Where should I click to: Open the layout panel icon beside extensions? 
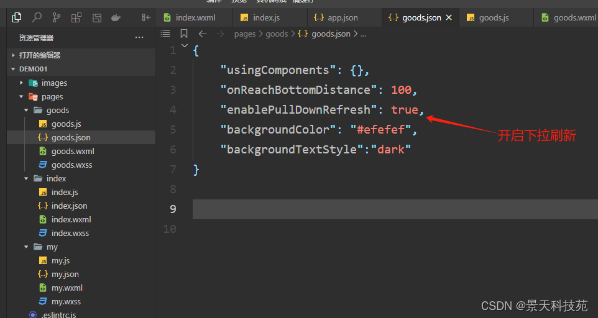pyautogui.click(x=97, y=17)
